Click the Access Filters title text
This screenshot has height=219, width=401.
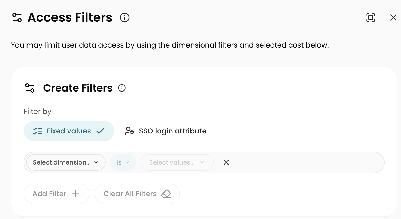pos(70,17)
